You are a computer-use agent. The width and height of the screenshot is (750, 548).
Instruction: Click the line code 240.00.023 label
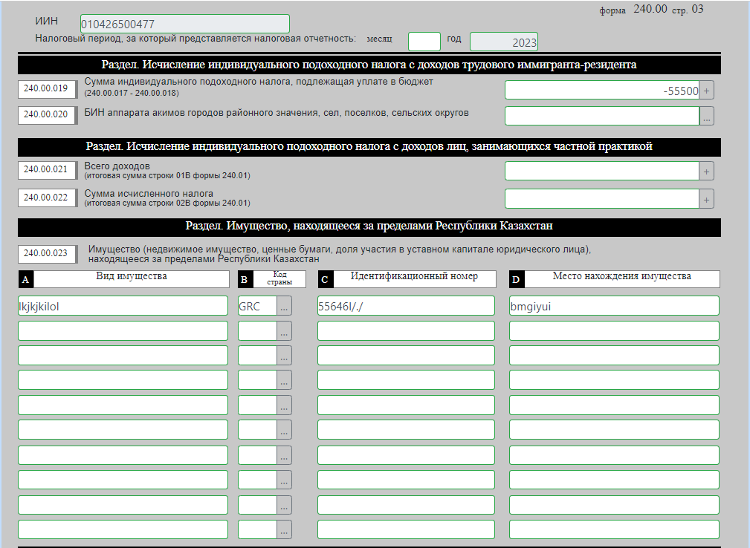(x=46, y=253)
